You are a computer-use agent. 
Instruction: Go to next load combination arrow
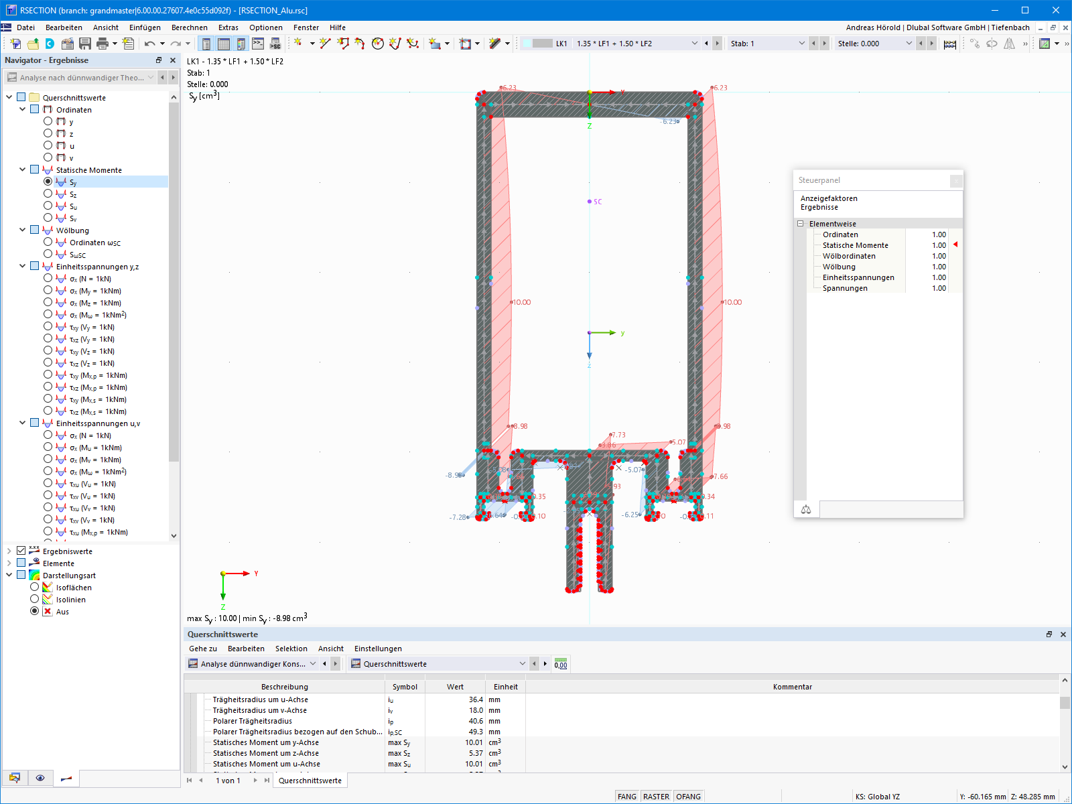tap(717, 44)
